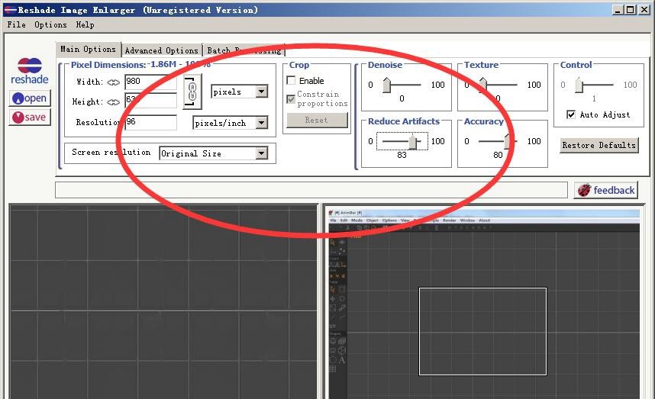Click the Control slider handle

pos(579,85)
